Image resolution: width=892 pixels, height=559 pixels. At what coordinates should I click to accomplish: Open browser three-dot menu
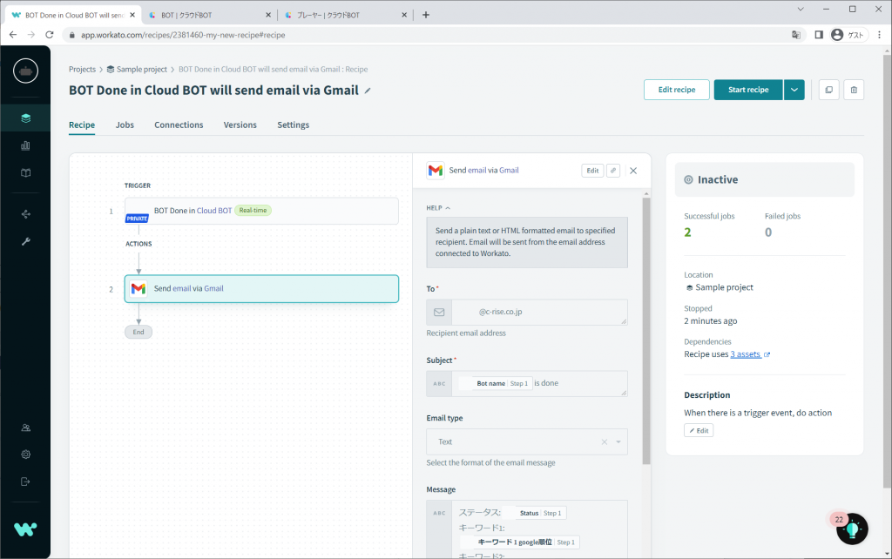(x=880, y=35)
